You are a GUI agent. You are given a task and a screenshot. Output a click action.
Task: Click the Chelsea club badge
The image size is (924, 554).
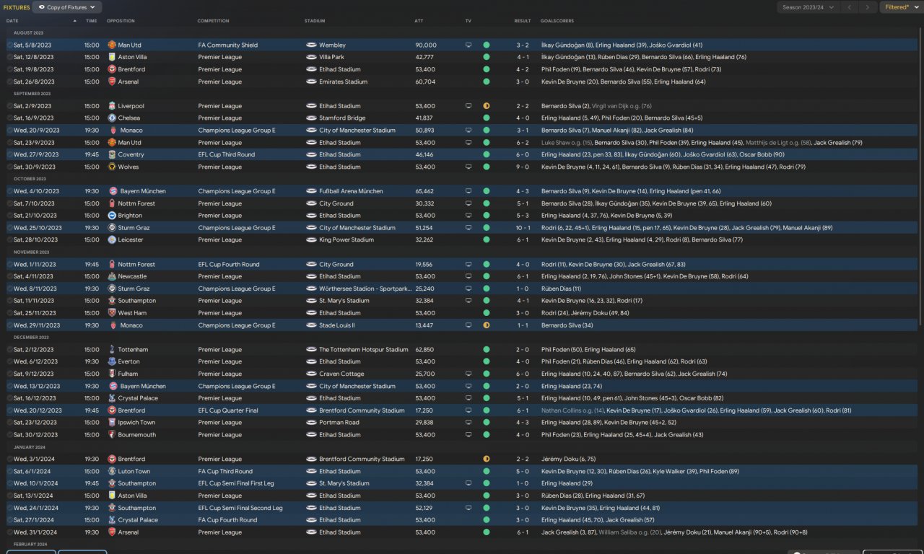[x=112, y=118]
